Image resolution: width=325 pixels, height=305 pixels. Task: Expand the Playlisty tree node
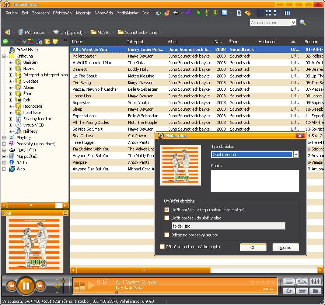[x=4, y=138]
